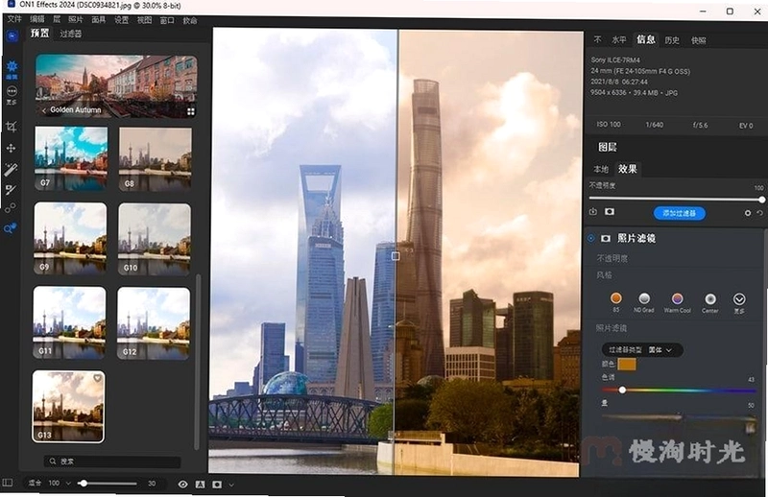Switch to the 历史 (History) tab
Image resolution: width=768 pixels, height=497 pixels.
(672, 40)
